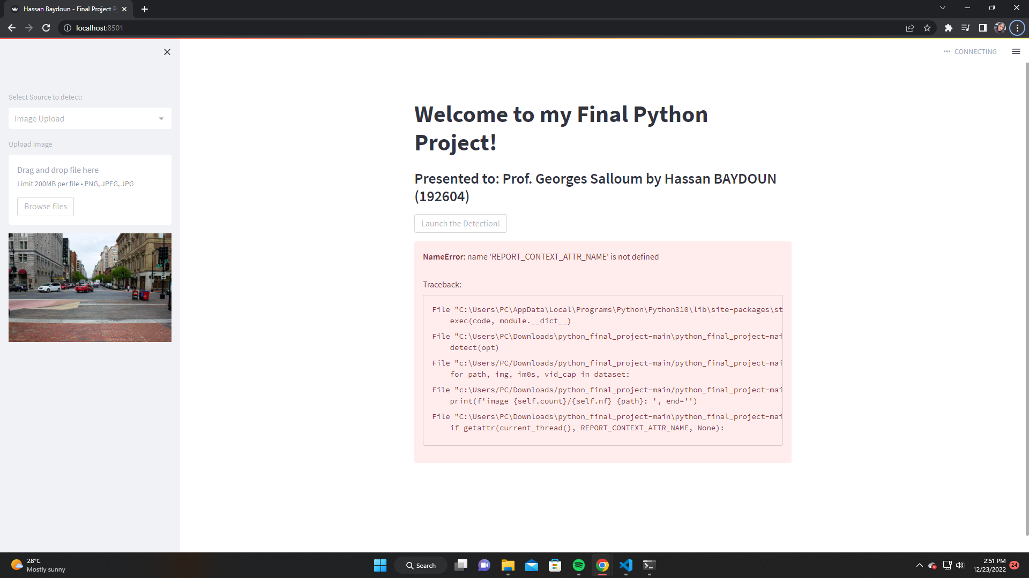Open the Image Upload source dropdown
The height and width of the screenshot is (578, 1029).
(x=90, y=118)
